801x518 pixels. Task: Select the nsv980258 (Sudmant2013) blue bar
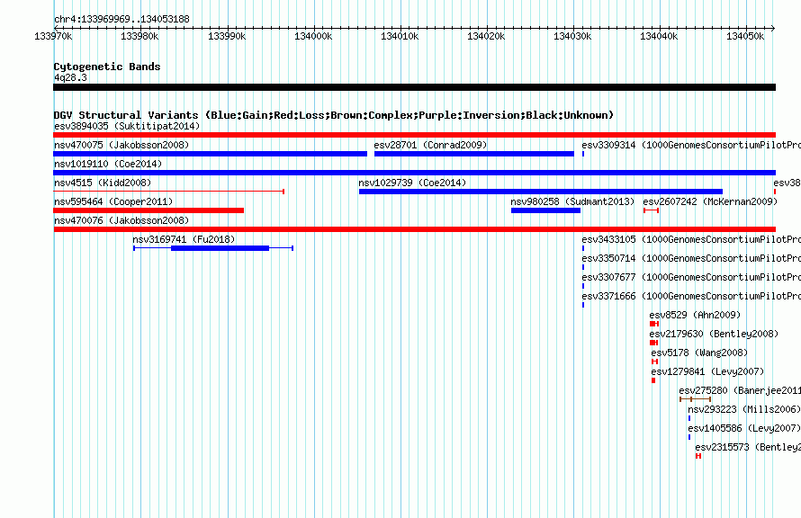click(x=545, y=210)
